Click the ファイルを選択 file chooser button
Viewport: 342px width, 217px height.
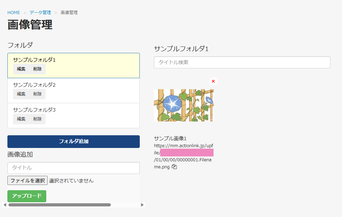28,180
